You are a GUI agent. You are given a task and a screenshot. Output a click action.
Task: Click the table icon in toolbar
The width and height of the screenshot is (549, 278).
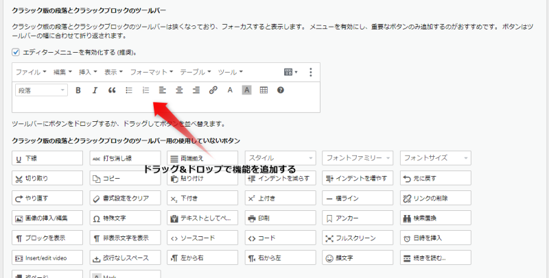pos(264,90)
